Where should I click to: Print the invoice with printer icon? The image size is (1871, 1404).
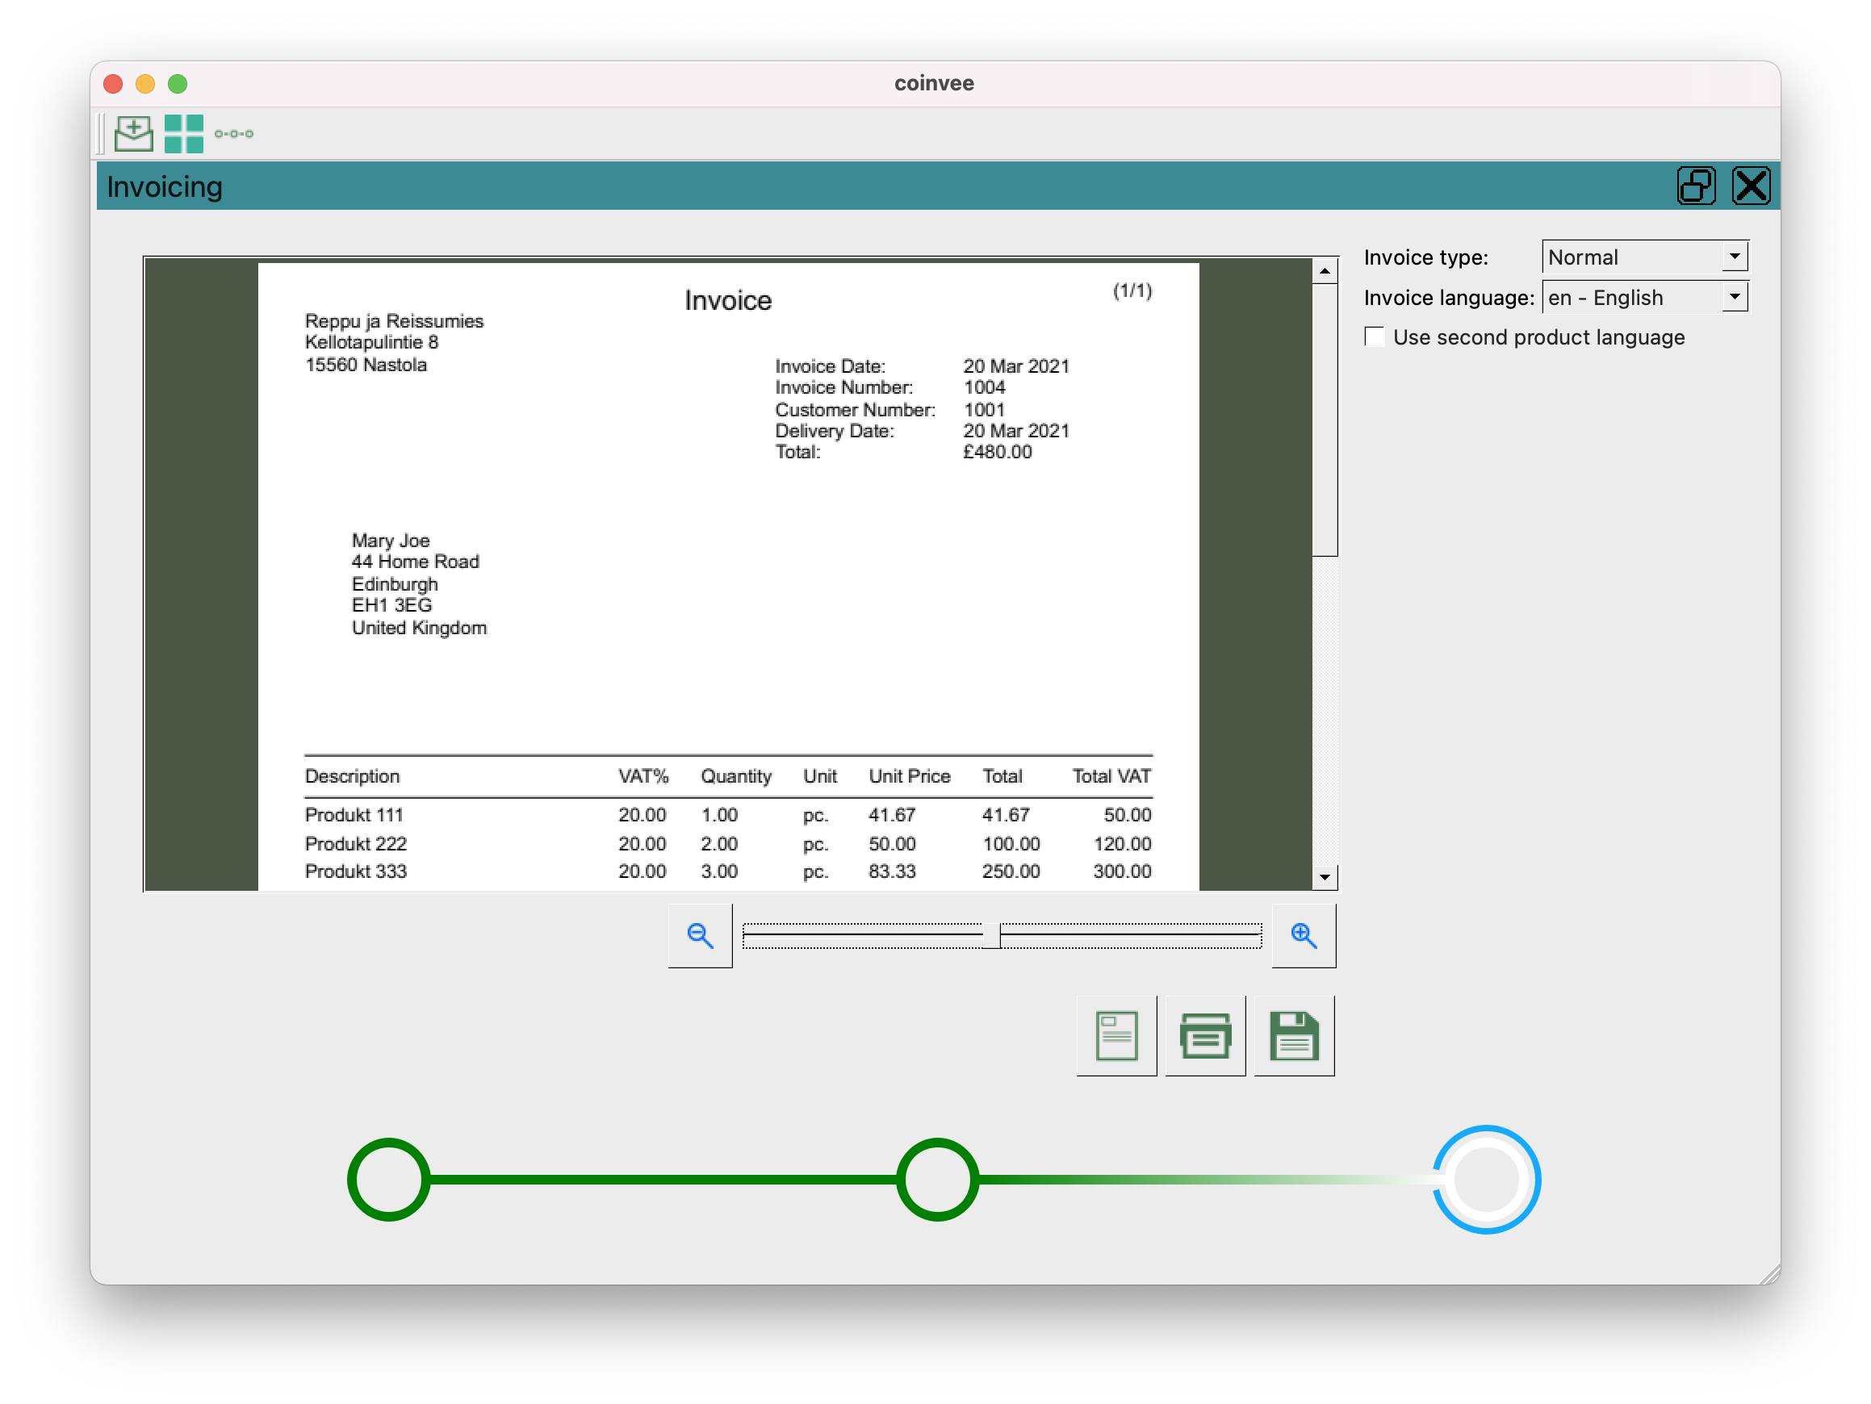1204,1035
